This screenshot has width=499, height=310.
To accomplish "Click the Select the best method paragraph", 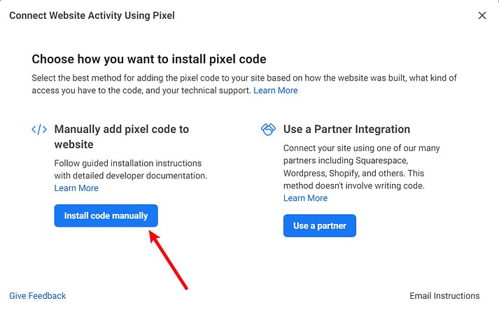I will pyautogui.click(x=244, y=84).
